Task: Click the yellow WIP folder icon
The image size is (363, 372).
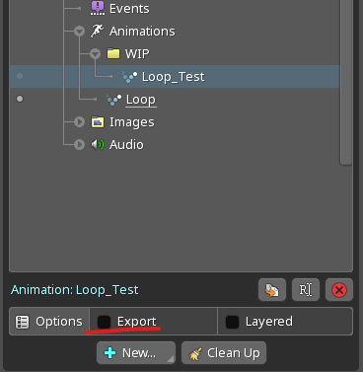Action: (x=113, y=53)
